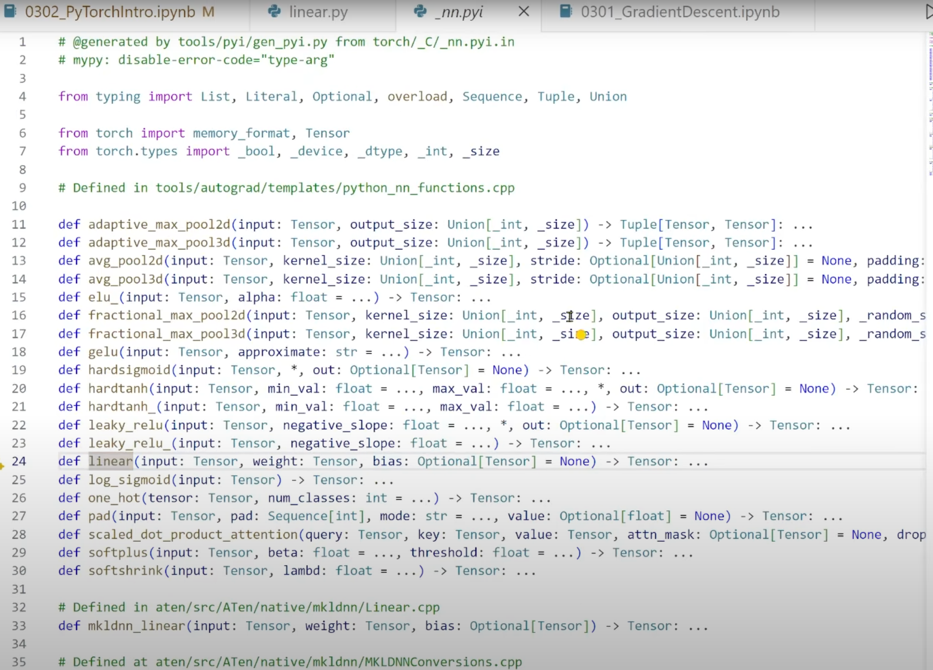
Task: Click 'memory_format' import on line 6
Action: pyautogui.click(x=241, y=133)
